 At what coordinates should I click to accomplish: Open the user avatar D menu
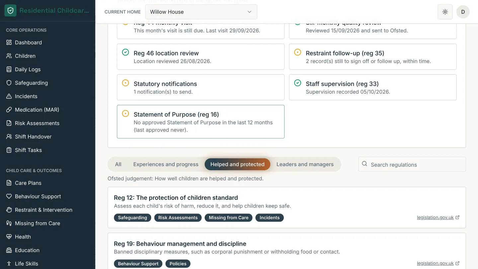tap(463, 12)
